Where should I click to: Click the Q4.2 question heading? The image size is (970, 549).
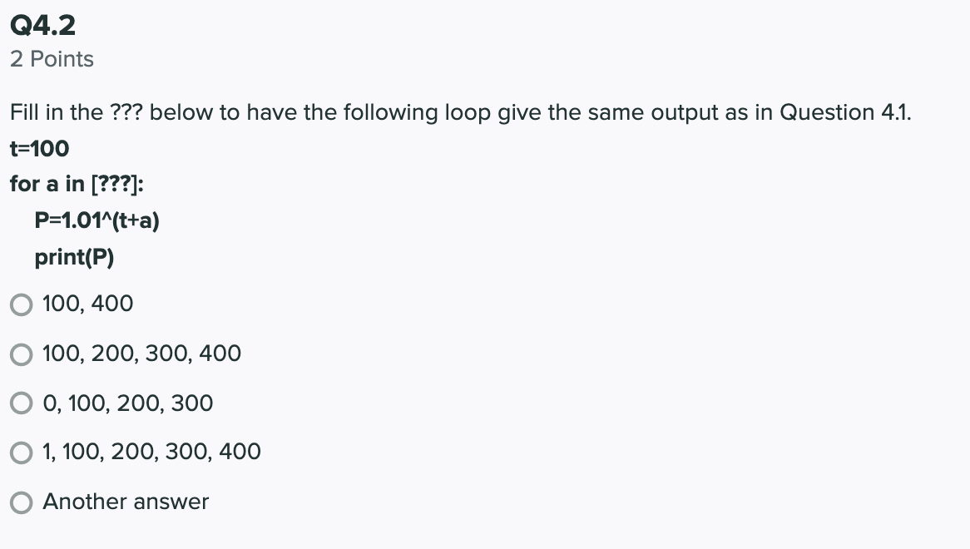42,25
